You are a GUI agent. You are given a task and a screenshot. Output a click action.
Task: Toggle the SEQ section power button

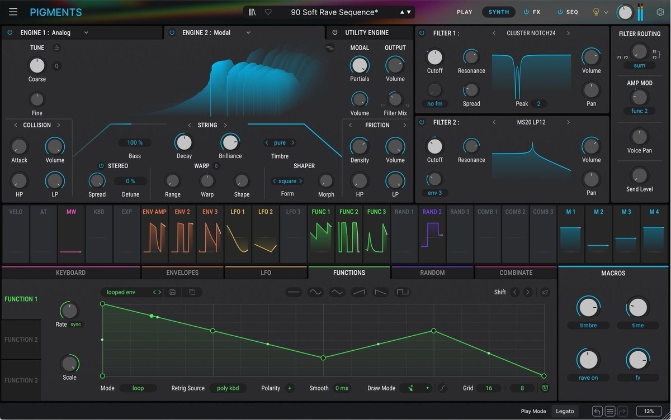pos(560,12)
